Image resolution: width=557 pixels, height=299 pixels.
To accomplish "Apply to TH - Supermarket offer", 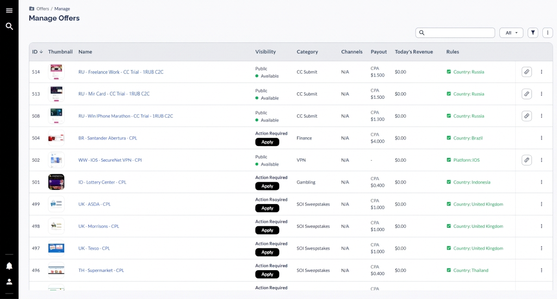I will (x=267, y=274).
